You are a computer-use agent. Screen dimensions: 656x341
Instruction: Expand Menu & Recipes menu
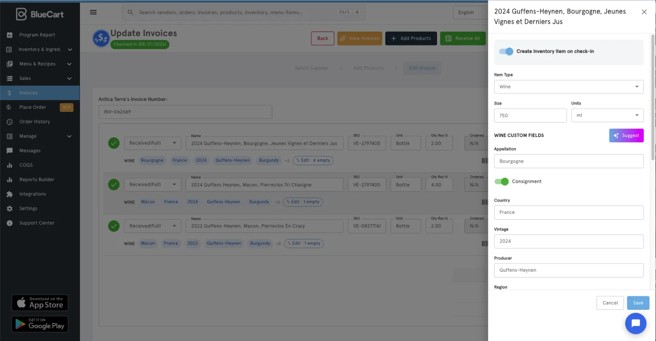pos(69,64)
